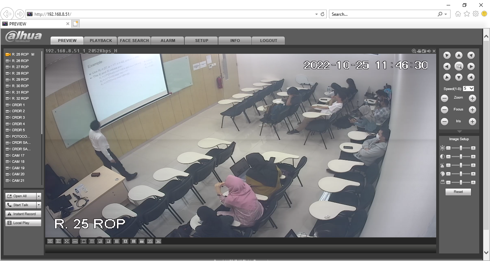The image size is (490, 261).
Task: Decrease Focus with the minus button
Action: [444, 110]
